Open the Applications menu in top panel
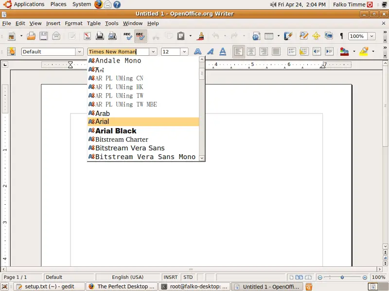Image resolution: width=389 pixels, height=291 pixels. click(24, 4)
